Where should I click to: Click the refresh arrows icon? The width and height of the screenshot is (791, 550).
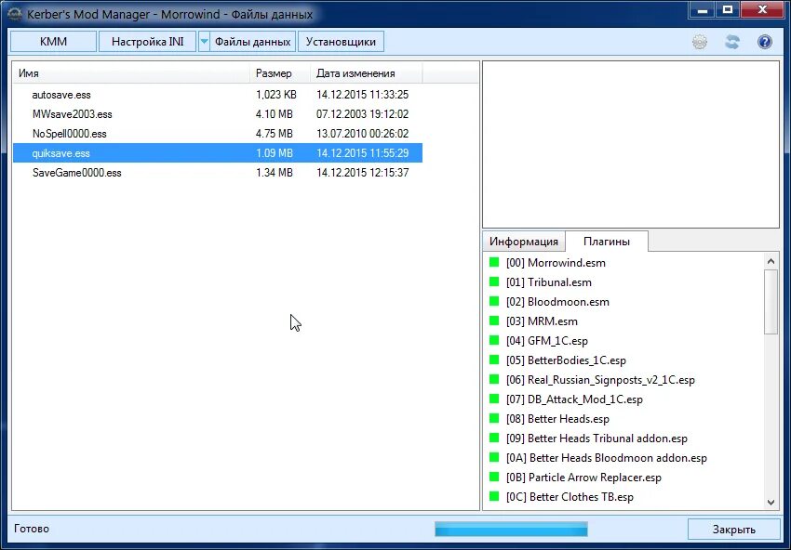[x=732, y=42]
